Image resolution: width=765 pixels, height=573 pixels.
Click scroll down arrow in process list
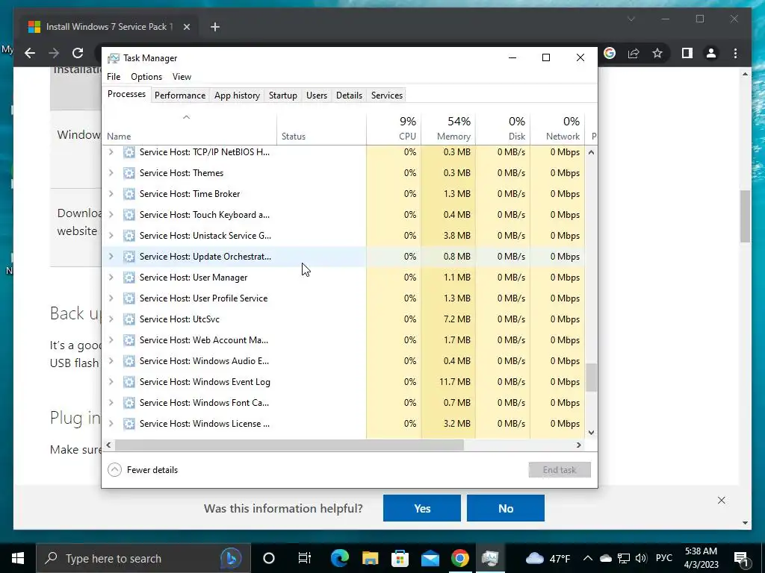coord(591,433)
